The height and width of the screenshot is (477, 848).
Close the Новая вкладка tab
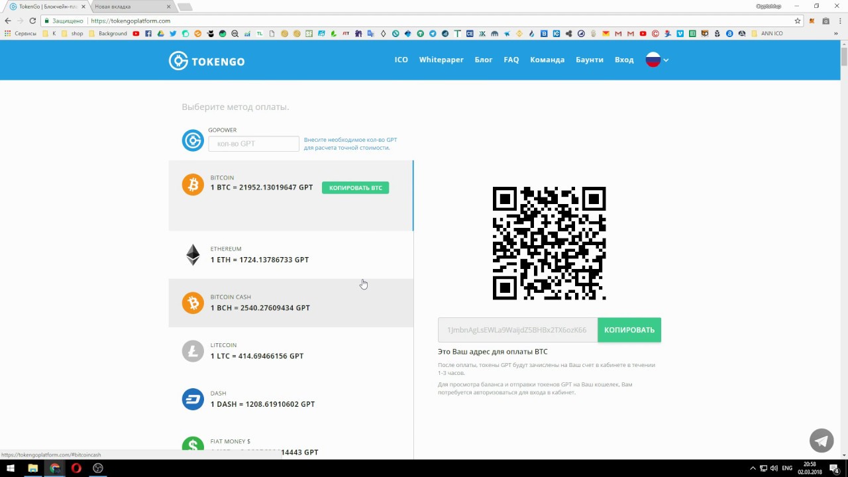(169, 7)
